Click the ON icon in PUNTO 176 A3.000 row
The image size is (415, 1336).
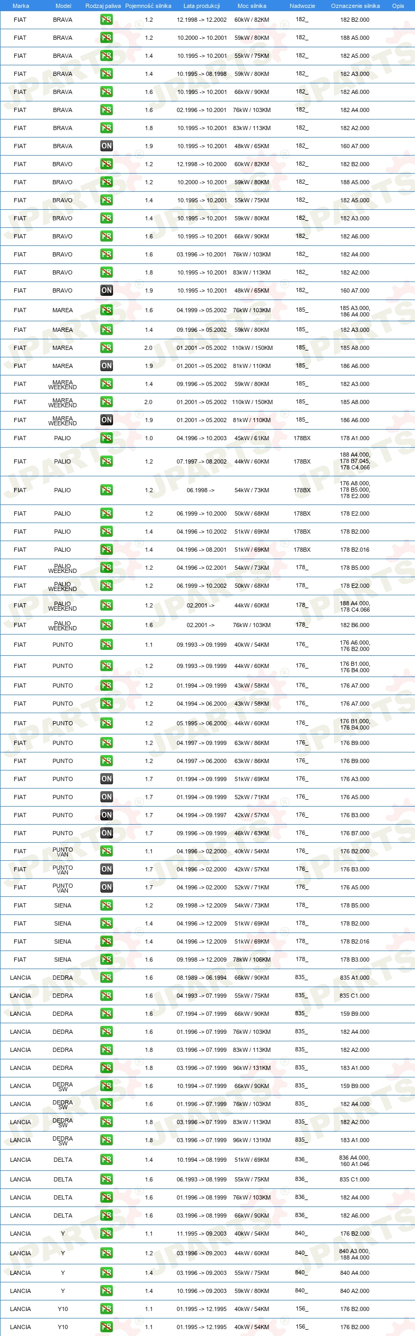click(x=107, y=779)
